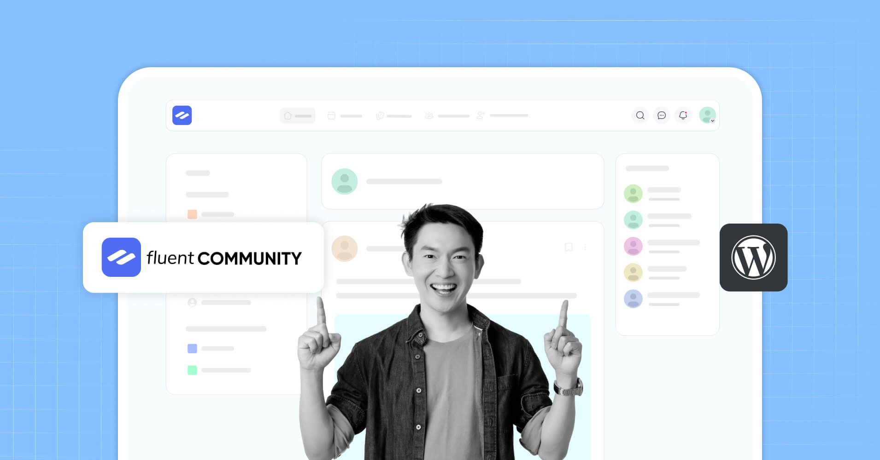
Task: Select the home feed nav tab
Action: (298, 115)
